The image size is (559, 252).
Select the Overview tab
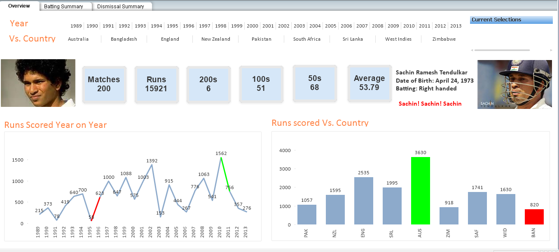point(19,6)
